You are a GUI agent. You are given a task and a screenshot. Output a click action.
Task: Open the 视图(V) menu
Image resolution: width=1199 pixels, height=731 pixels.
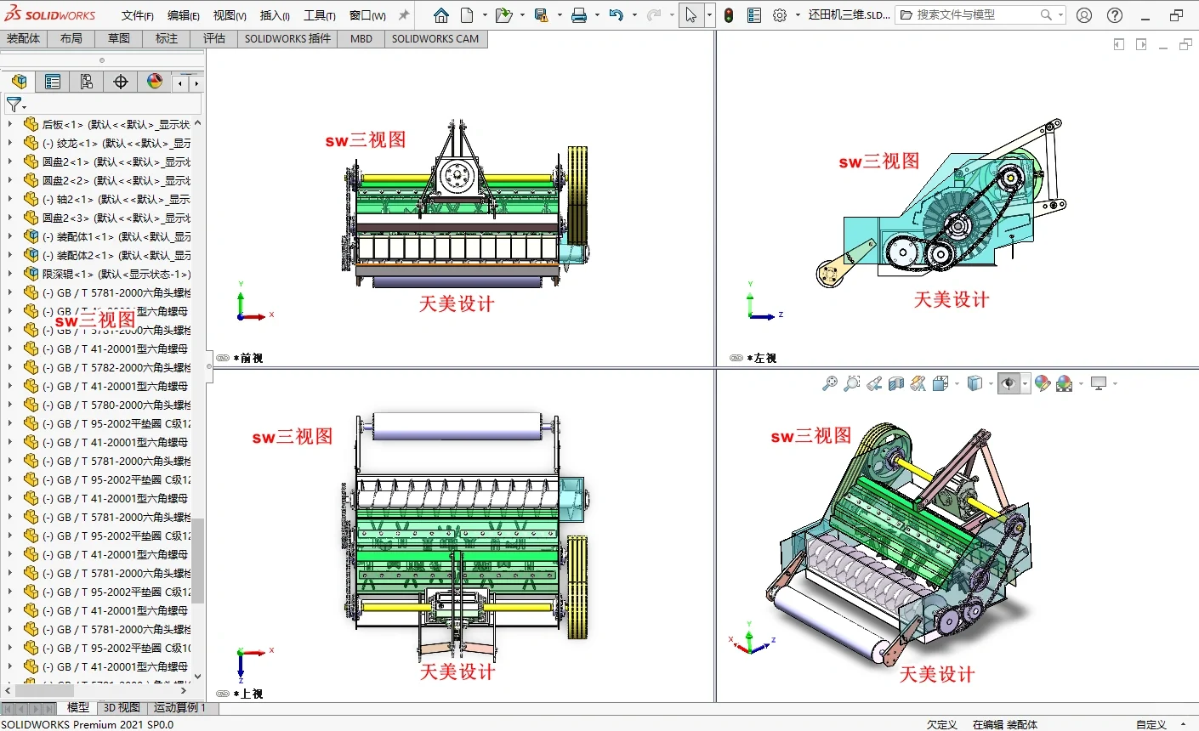(x=230, y=15)
